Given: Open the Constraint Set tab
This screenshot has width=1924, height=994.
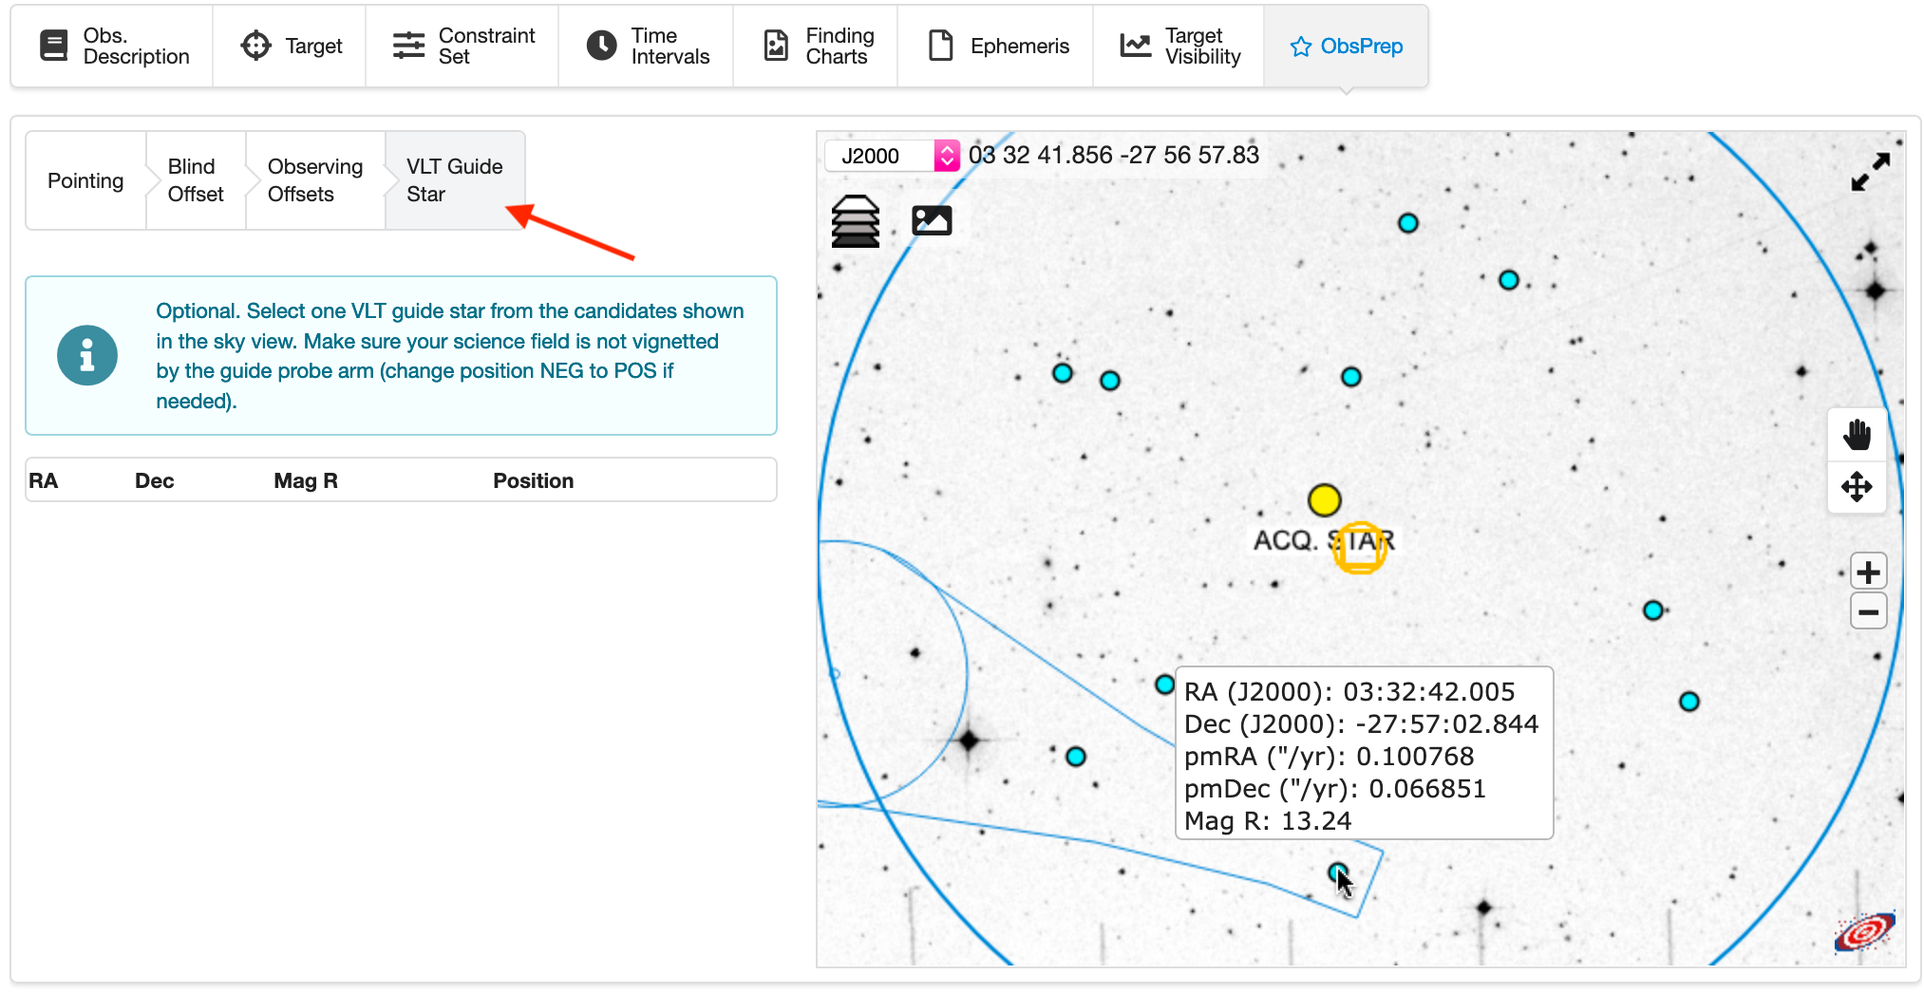Looking at the screenshot, I should pos(462,46).
